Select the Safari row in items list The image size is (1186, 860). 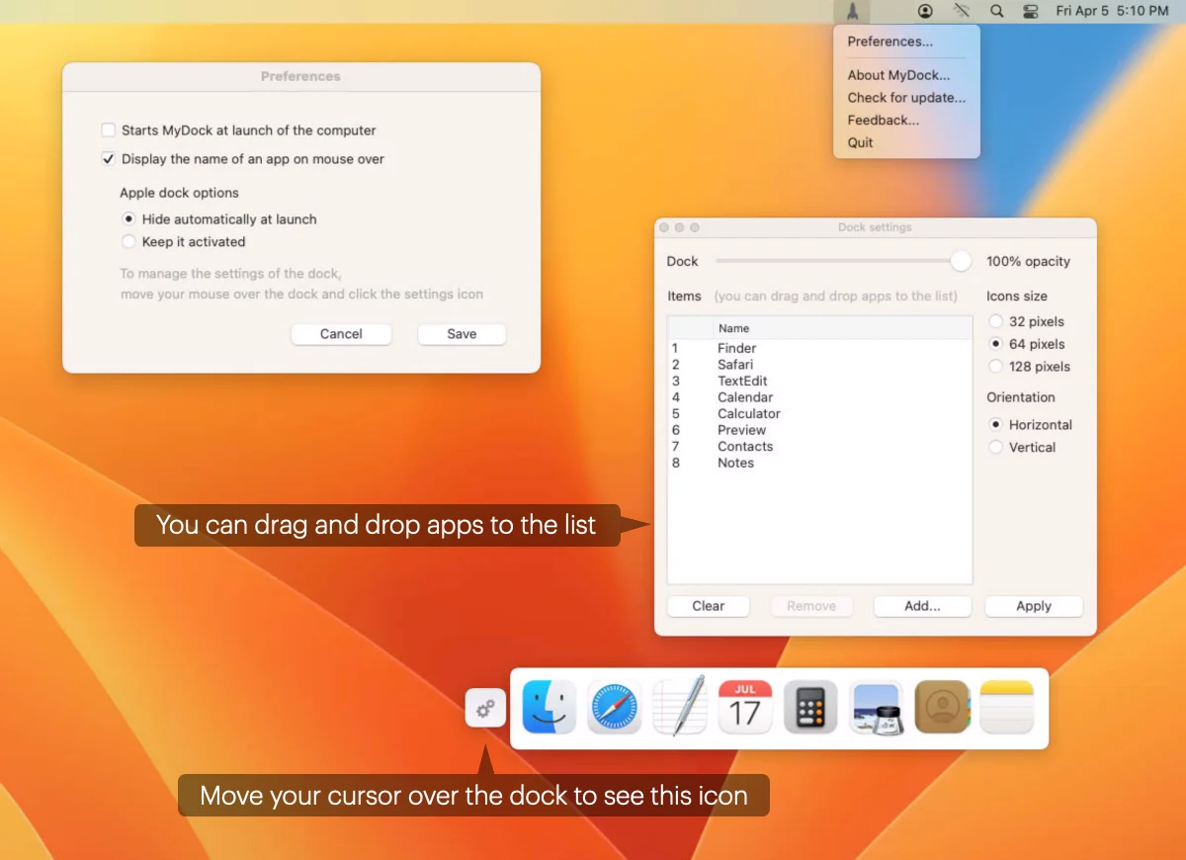(819, 365)
